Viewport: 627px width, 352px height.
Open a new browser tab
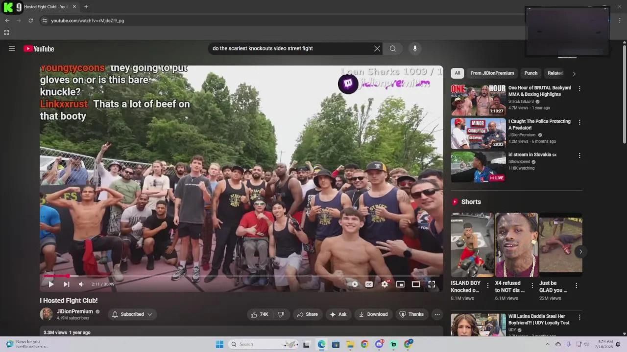[86, 6]
